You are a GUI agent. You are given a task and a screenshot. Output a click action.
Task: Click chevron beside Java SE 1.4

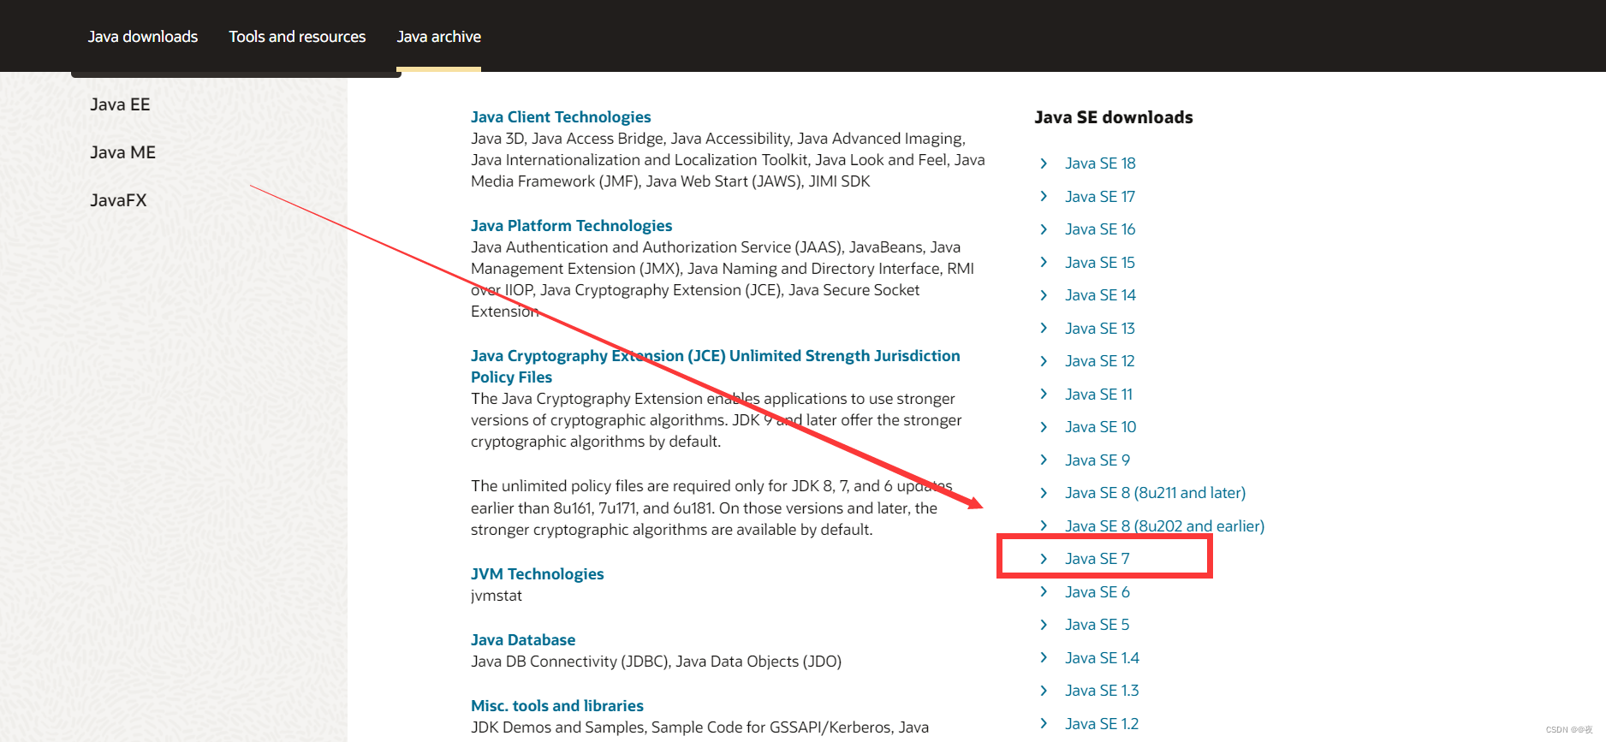pos(1044,657)
